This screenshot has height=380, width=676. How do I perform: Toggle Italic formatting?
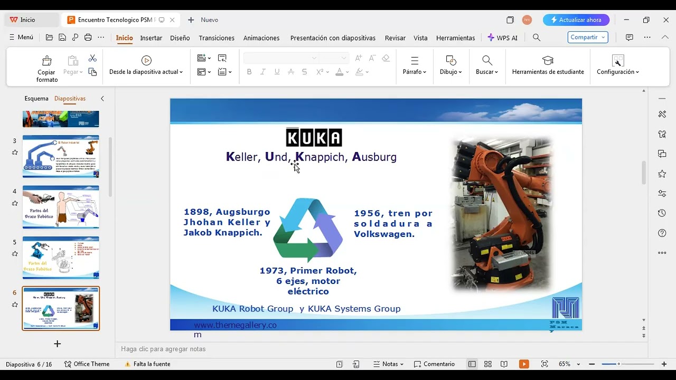click(263, 72)
